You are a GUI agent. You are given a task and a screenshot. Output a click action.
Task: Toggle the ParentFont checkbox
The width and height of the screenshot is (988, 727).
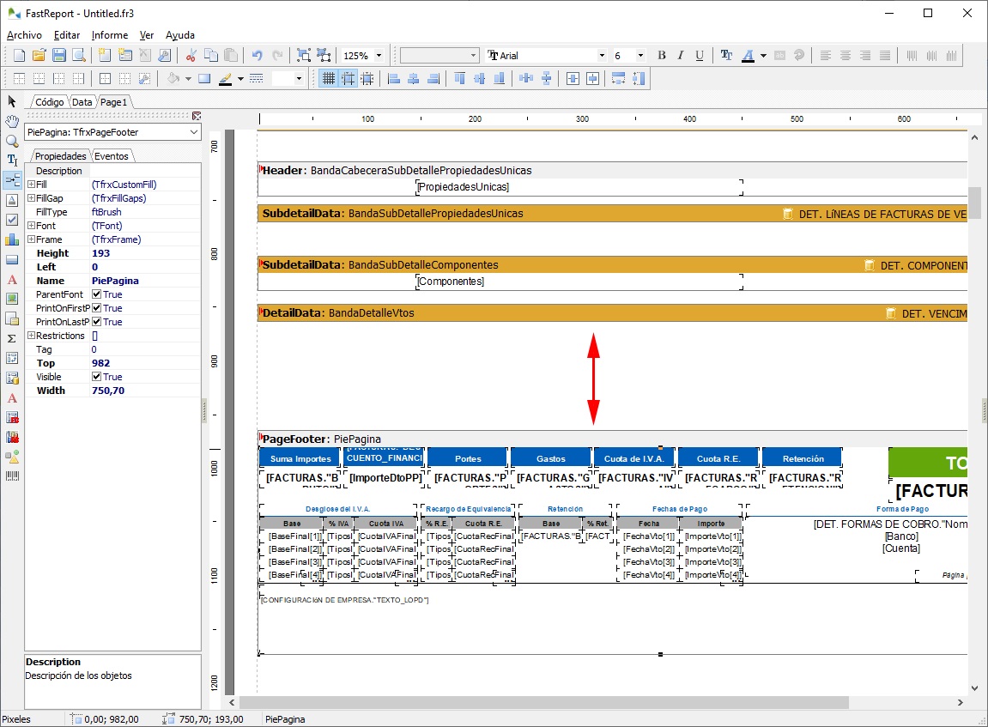pos(97,294)
